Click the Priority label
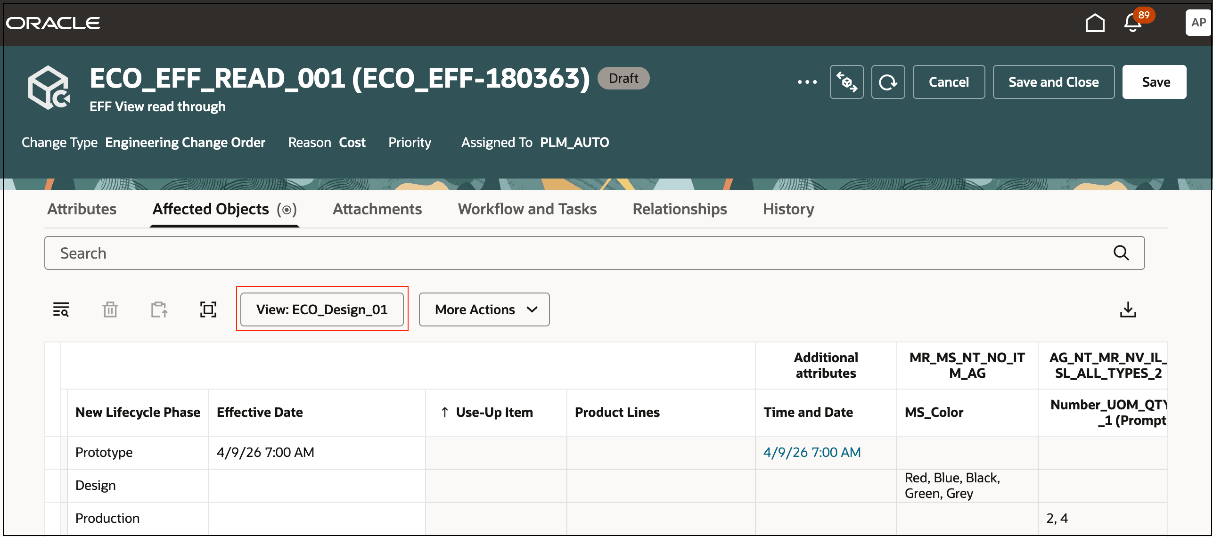This screenshot has width=1213, height=537. pos(410,142)
